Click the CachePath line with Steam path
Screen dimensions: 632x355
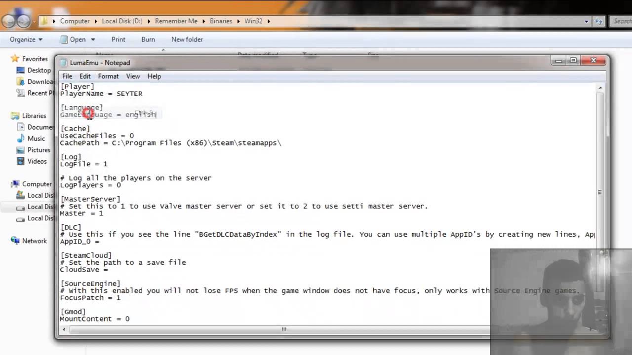coord(171,143)
